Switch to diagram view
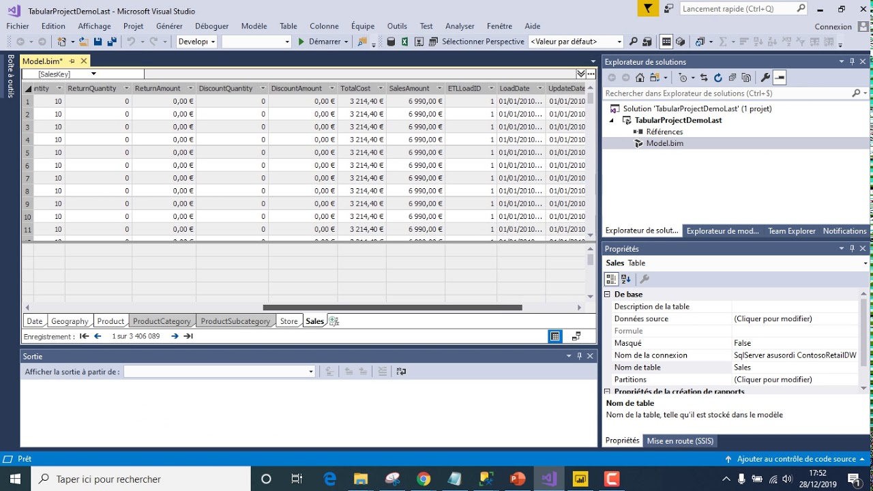This screenshot has width=873, height=491. point(576,336)
